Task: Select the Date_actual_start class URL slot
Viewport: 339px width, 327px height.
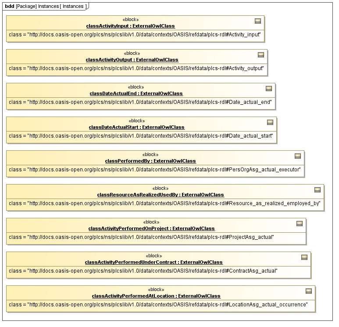Action: (141, 136)
